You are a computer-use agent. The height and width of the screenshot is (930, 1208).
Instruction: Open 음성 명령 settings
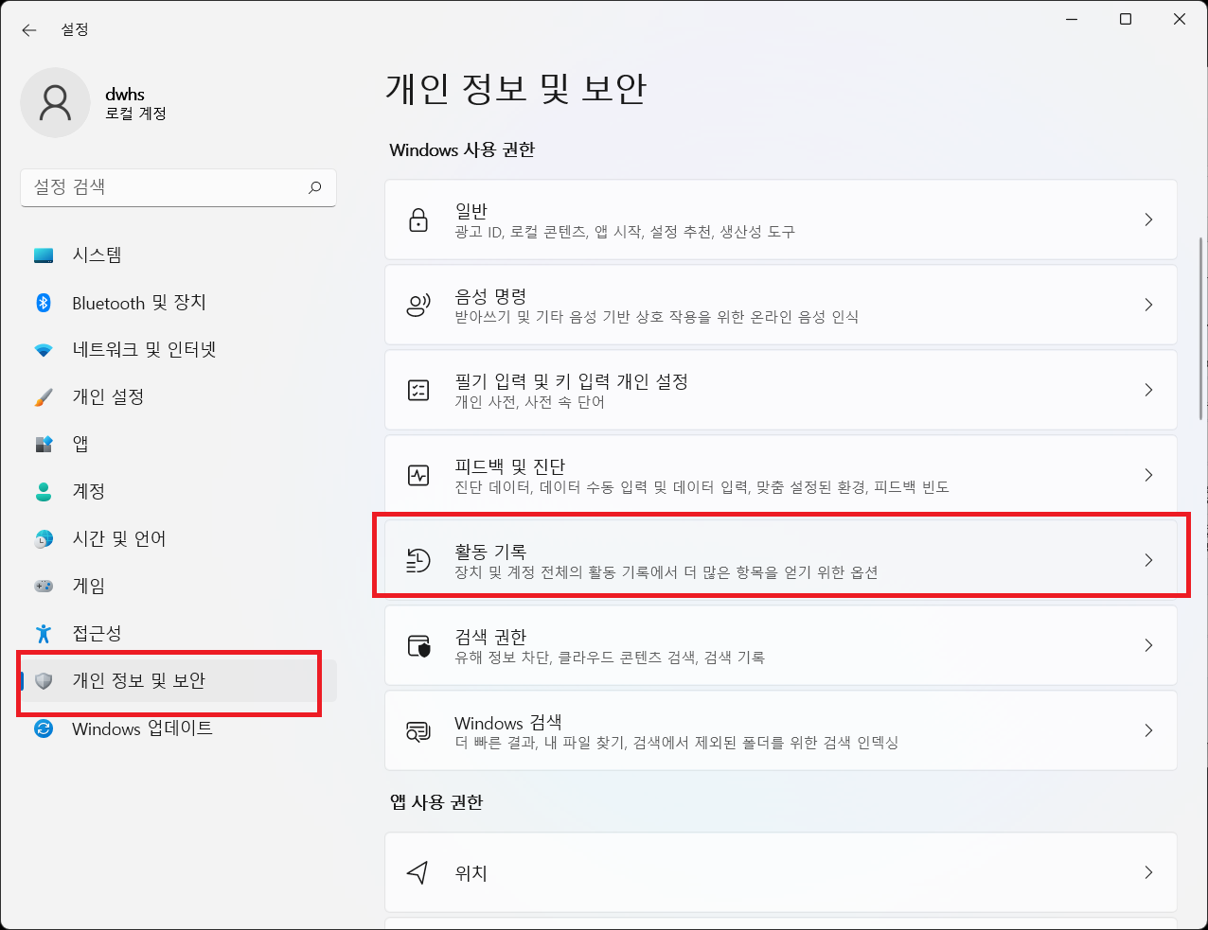pos(781,305)
